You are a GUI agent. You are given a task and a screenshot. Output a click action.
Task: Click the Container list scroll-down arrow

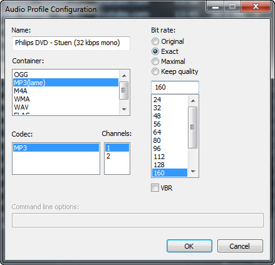[x=124, y=109]
